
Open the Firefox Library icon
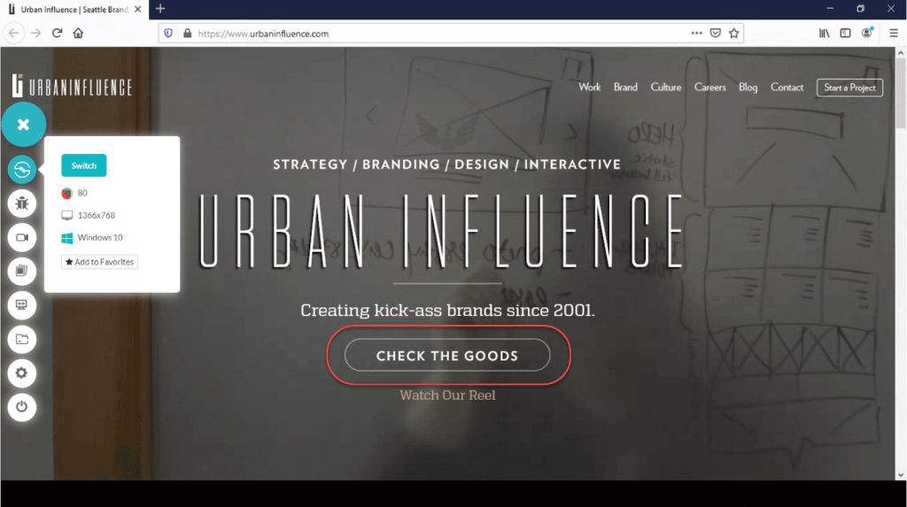click(x=825, y=34)
